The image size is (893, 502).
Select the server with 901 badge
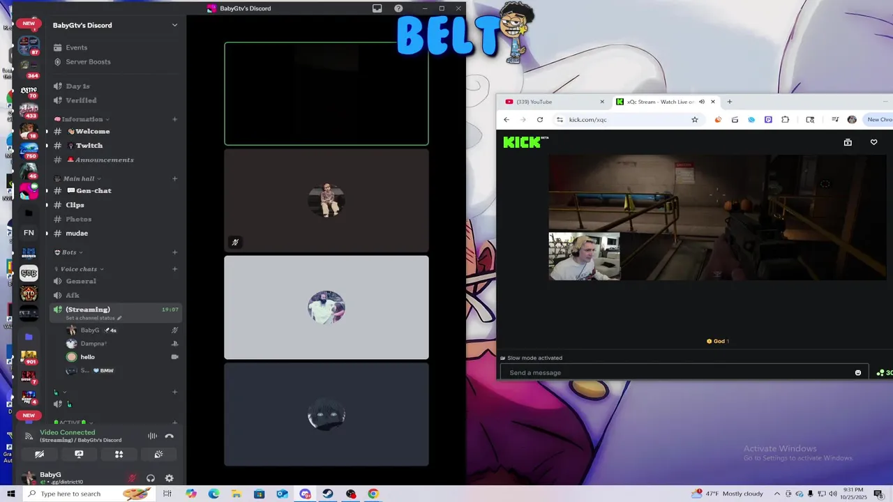click(x=29, y=358)
